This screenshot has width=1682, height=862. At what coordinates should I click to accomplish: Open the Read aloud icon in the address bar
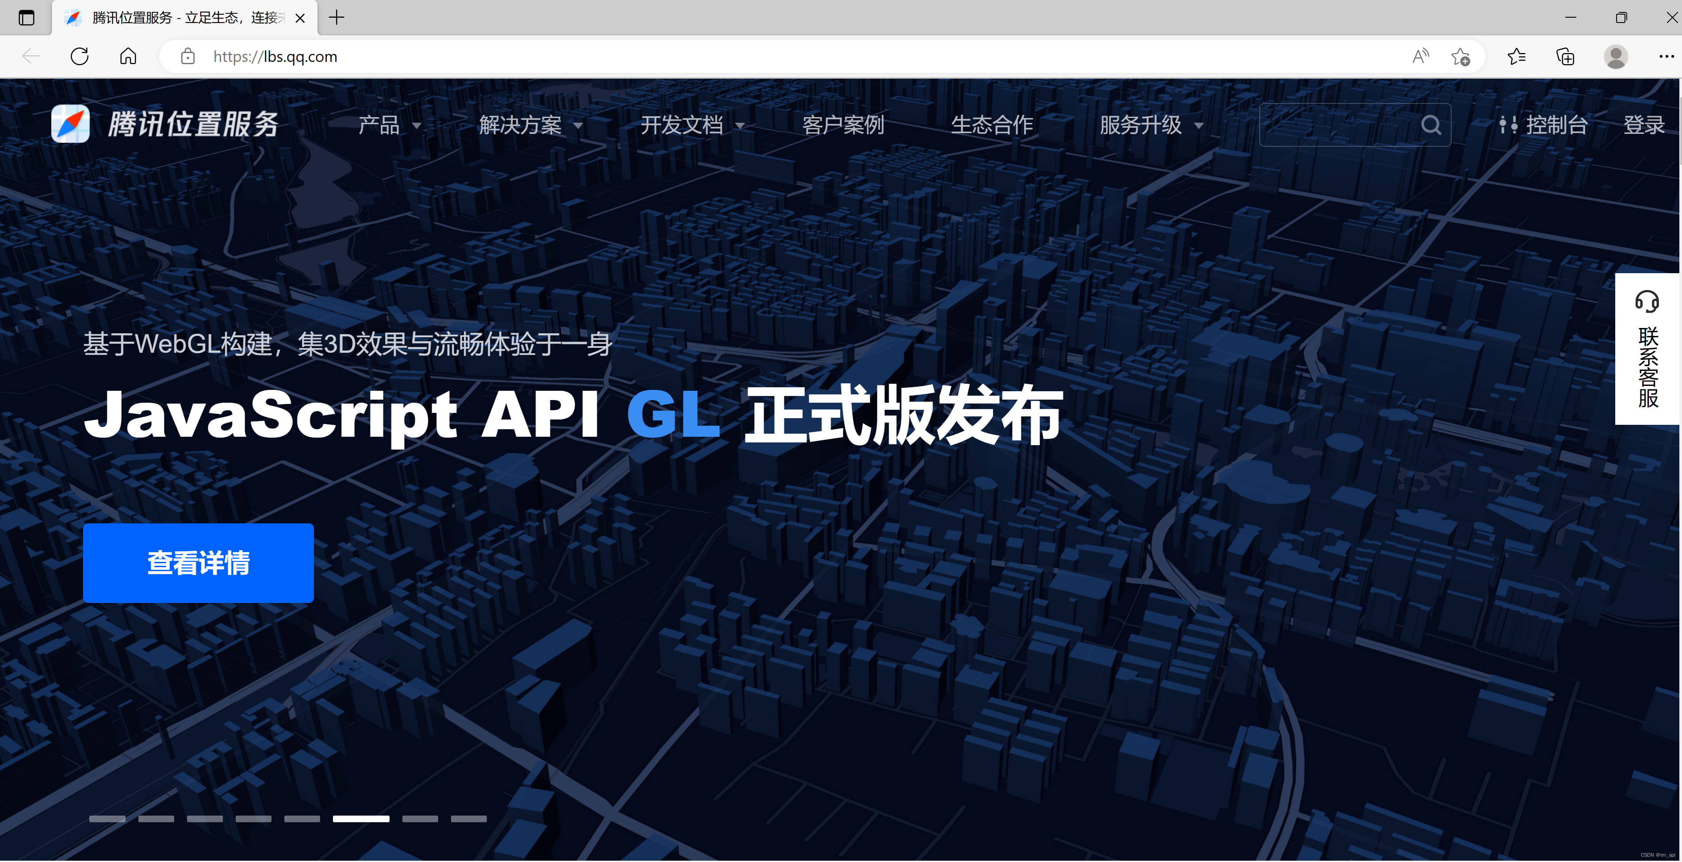(x=1420, y=57)
